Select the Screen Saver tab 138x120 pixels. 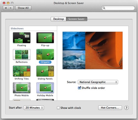click(x=76, y=19)
